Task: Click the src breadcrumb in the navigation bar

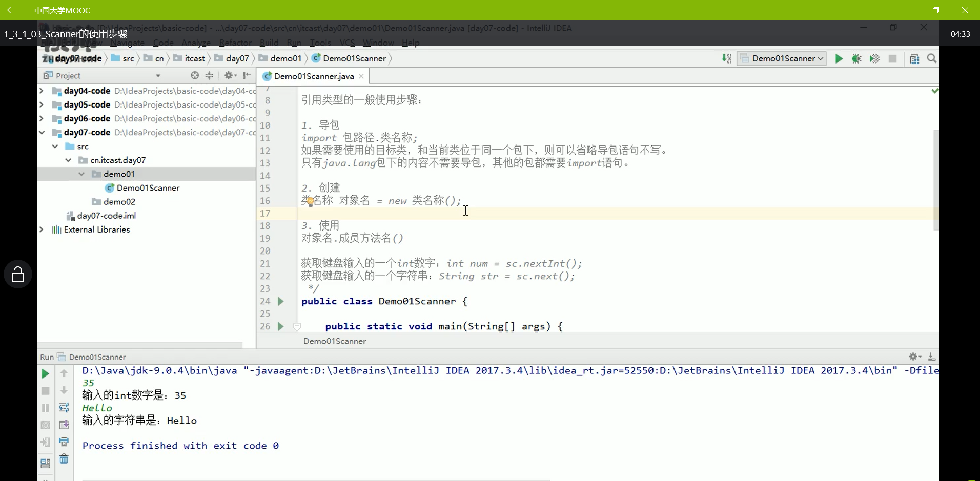Action: tap(123, 58)
